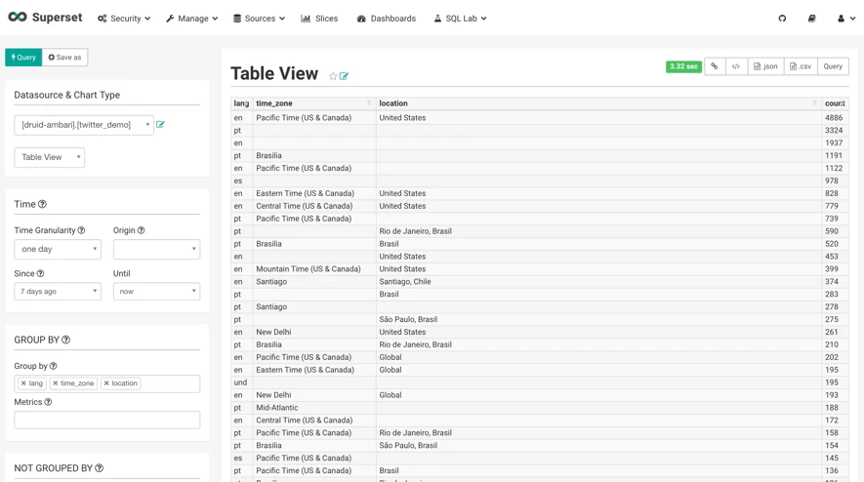Click the Time help question icon
This screenshot has width=864, height=482.
pos(42,204)
